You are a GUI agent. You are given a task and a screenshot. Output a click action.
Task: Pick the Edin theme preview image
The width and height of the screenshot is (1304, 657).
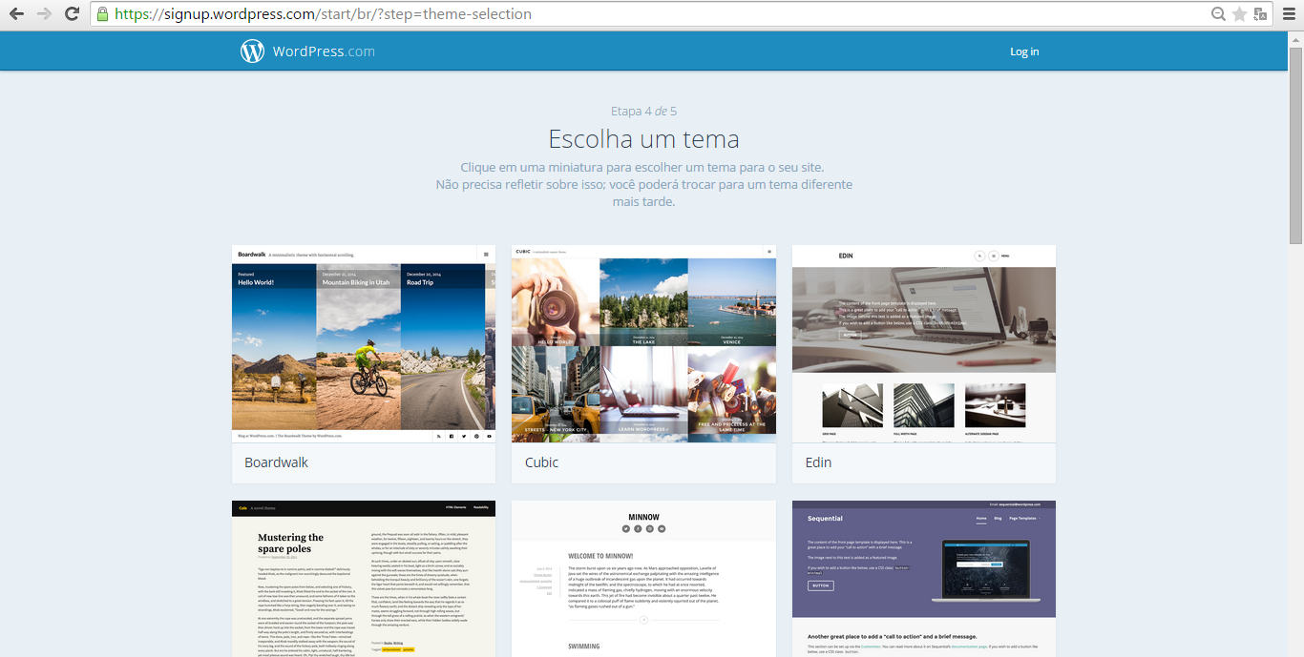(924, 343)
